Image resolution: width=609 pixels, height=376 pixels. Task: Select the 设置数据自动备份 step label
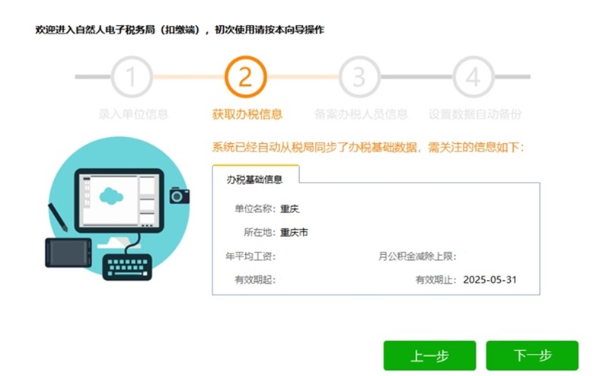475,114
